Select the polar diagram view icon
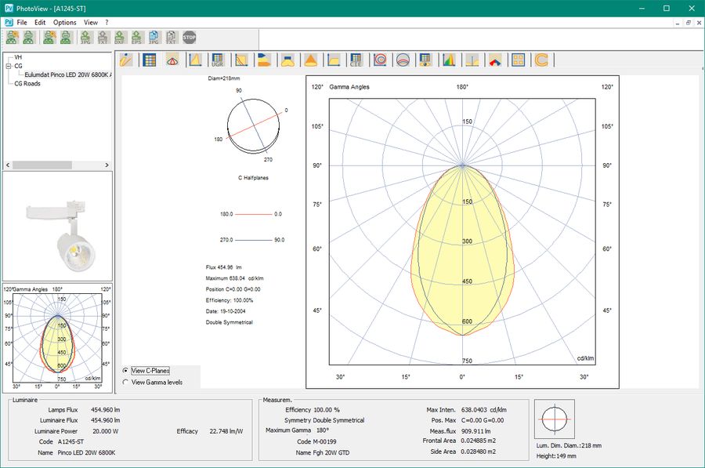The width and height of the screenshot is (705, 468). [x=172, y=60]
